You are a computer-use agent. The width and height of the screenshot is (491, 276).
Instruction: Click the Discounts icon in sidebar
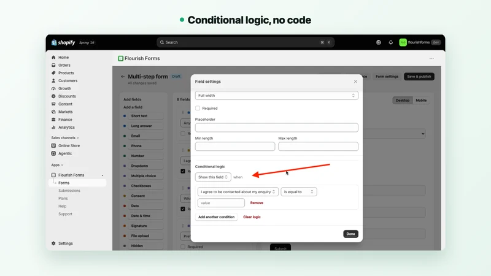(x=53, y=96)
